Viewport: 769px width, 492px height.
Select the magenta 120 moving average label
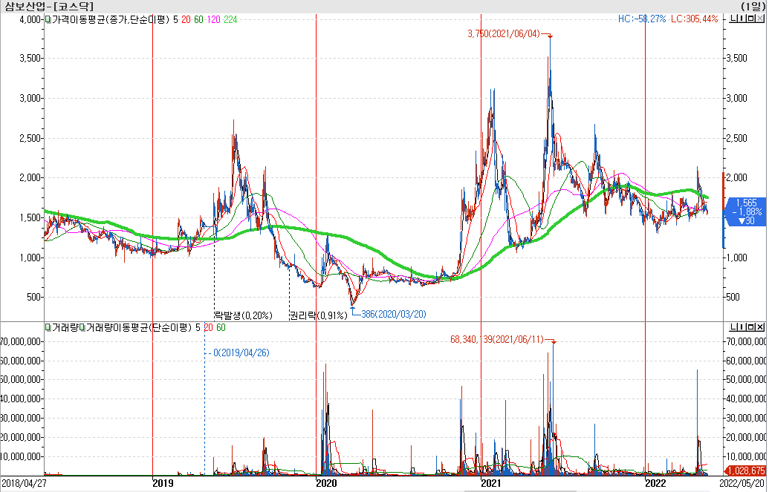[x=214, y=19]
